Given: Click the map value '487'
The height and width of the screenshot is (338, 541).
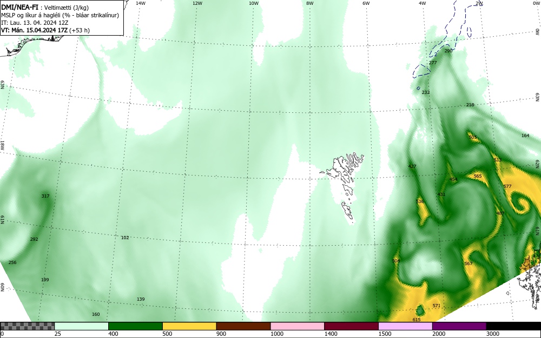Looking at the screenshot, I should pyautogui.click(x=500, y=213).
